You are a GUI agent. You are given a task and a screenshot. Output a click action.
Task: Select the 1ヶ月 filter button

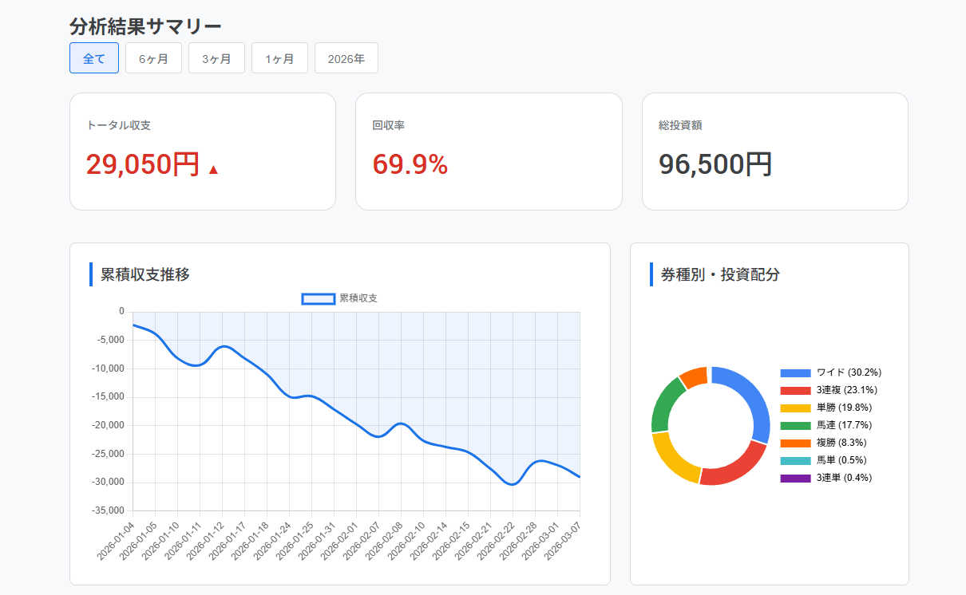279,57
